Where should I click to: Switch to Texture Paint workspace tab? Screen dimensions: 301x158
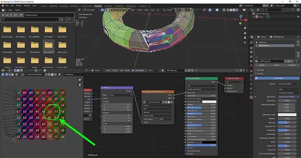(86, 6)
